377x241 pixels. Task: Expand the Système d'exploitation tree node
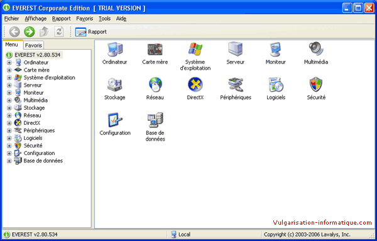pos(9,78)
